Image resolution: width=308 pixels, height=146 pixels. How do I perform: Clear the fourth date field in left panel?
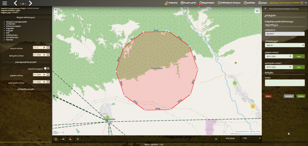44,82
